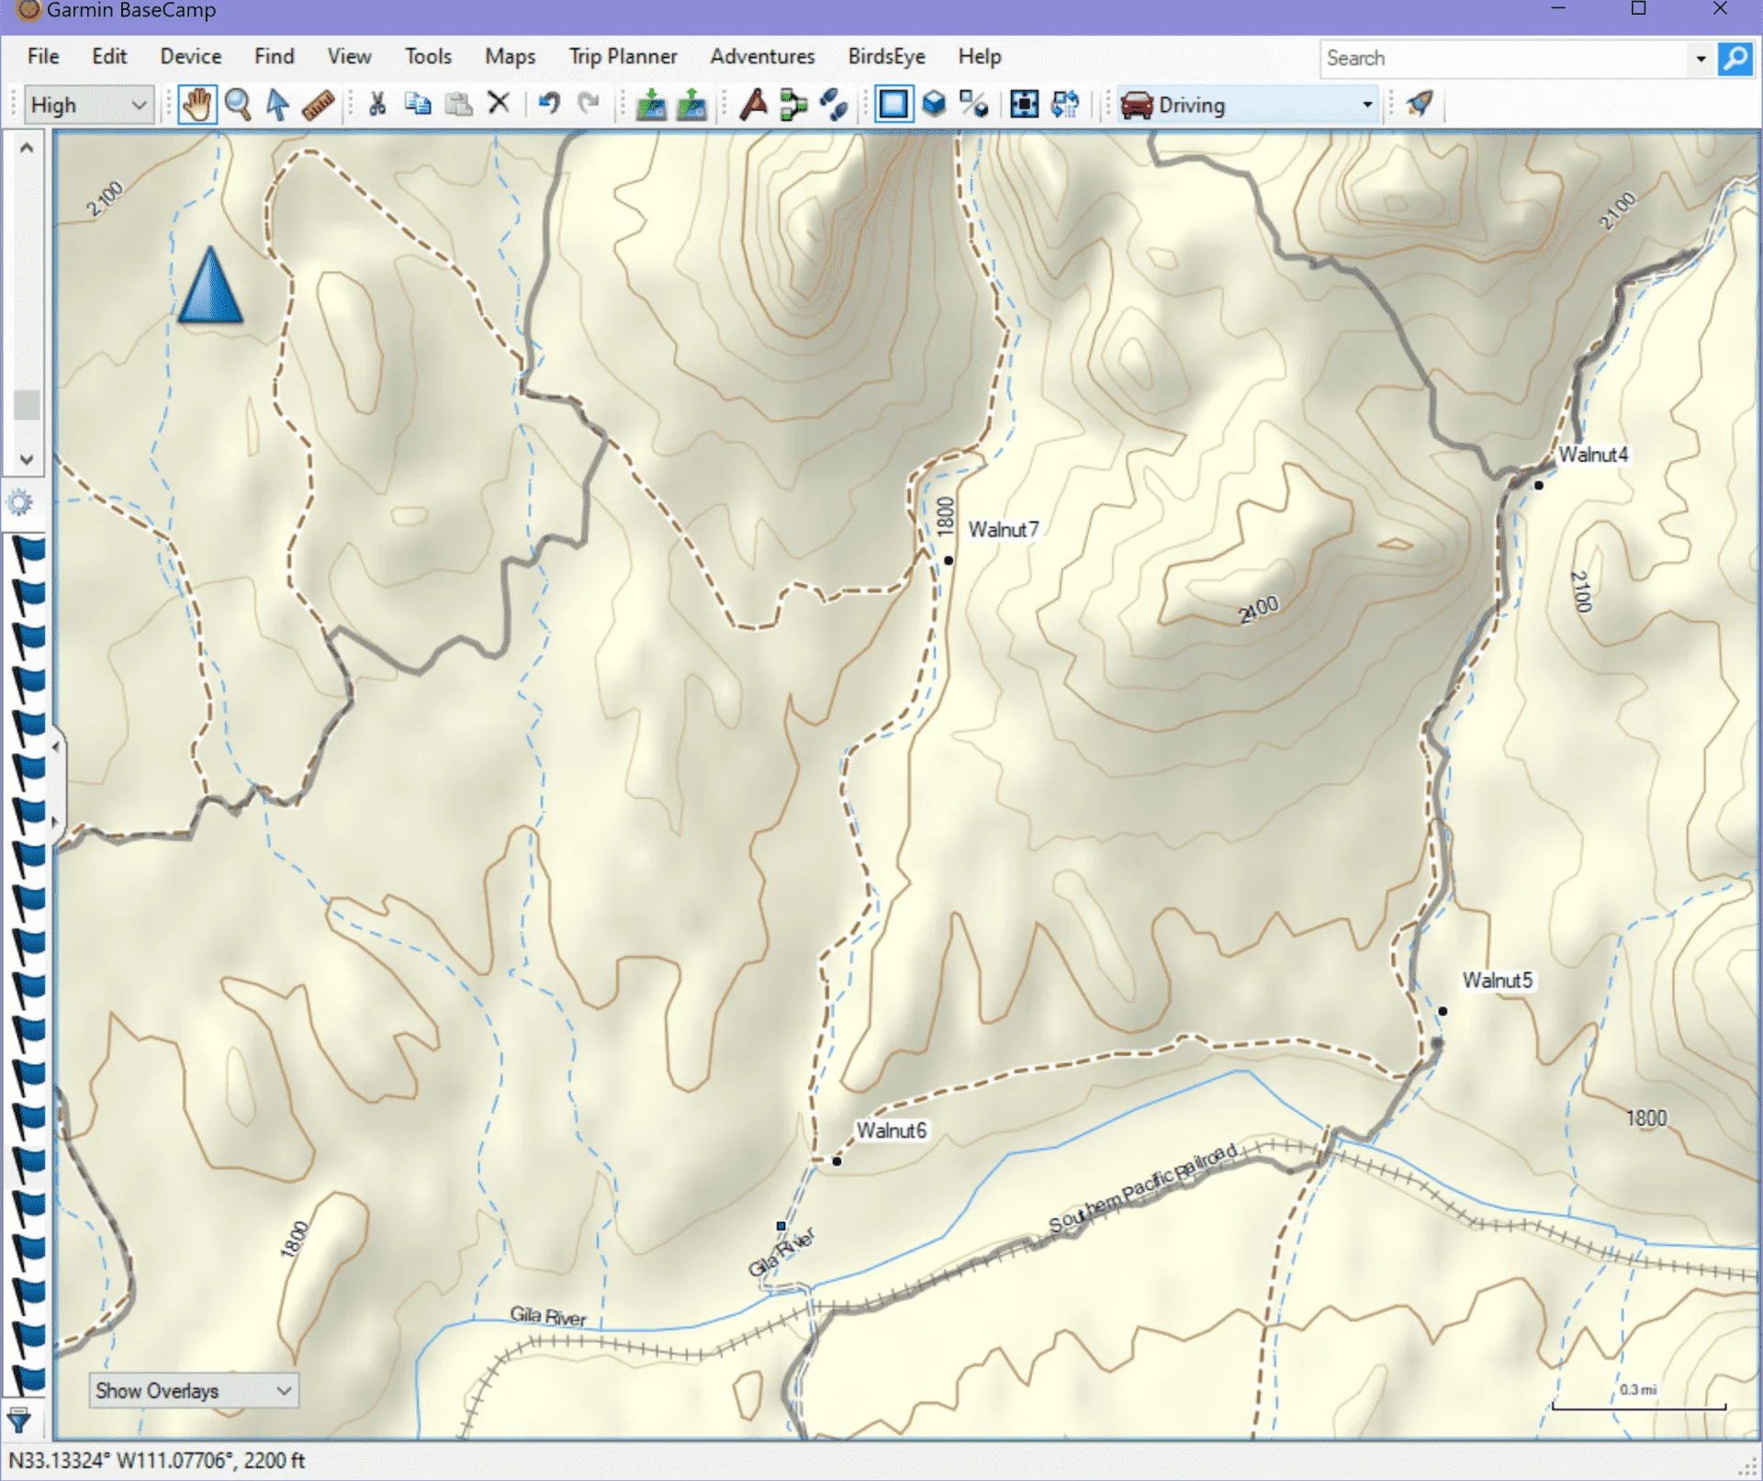Select the Measure ruler tool
Viewport: 1763px width, 1481px height.
[x=319, y=105]
